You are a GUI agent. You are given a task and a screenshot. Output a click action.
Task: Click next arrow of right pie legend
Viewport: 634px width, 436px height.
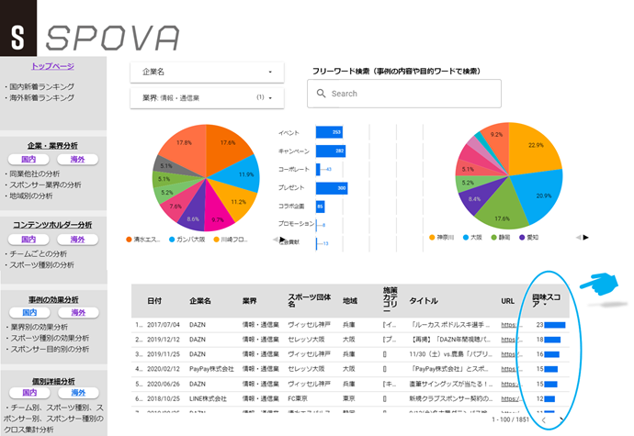586,237
